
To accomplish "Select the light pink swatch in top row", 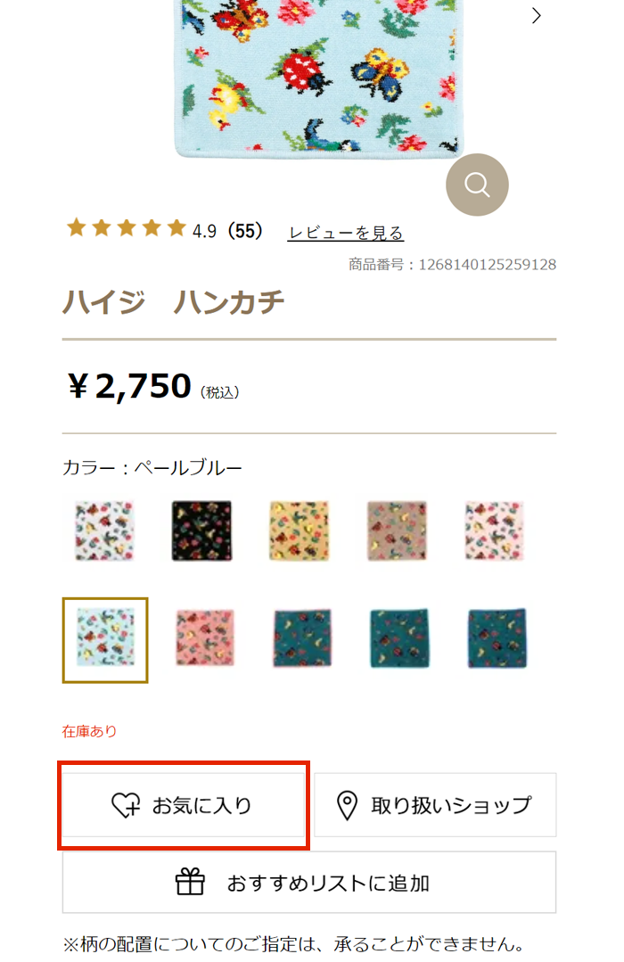I will tap(495, 530).
